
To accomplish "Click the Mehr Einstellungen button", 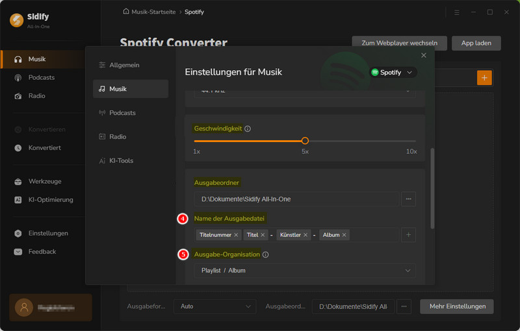I will click(457, 307).
